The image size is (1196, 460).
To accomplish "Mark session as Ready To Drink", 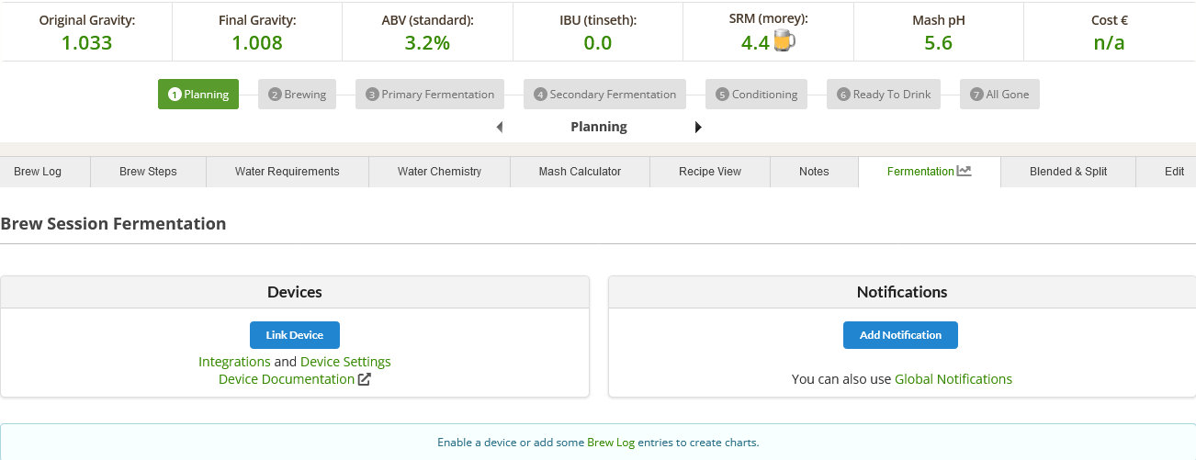I will tap(884, 95).
